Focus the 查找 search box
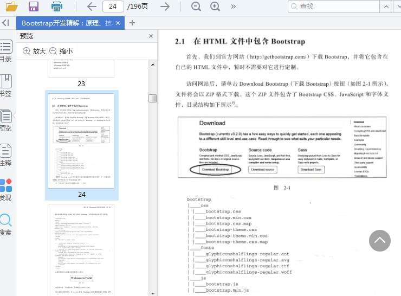This screenshot has height=296, width=401. tap(335, 7)
